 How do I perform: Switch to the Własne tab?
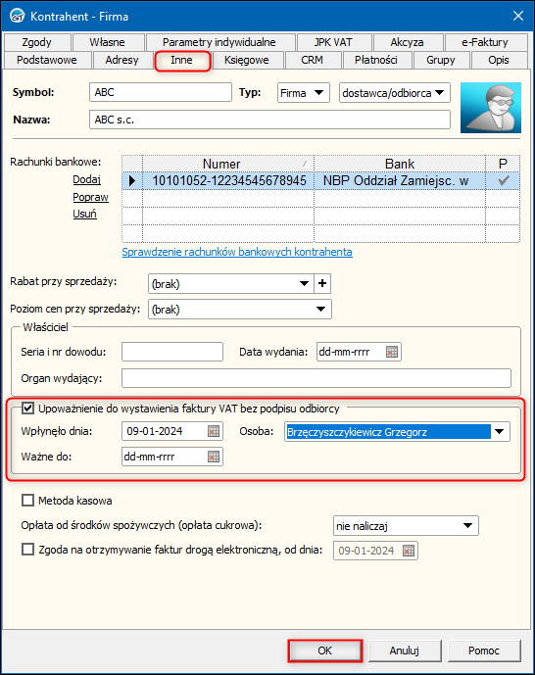click(108, 42)
